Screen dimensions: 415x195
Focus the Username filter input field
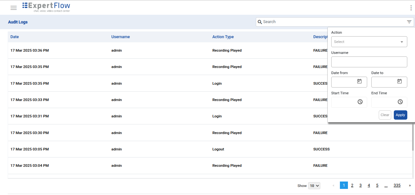pos(369,62)
